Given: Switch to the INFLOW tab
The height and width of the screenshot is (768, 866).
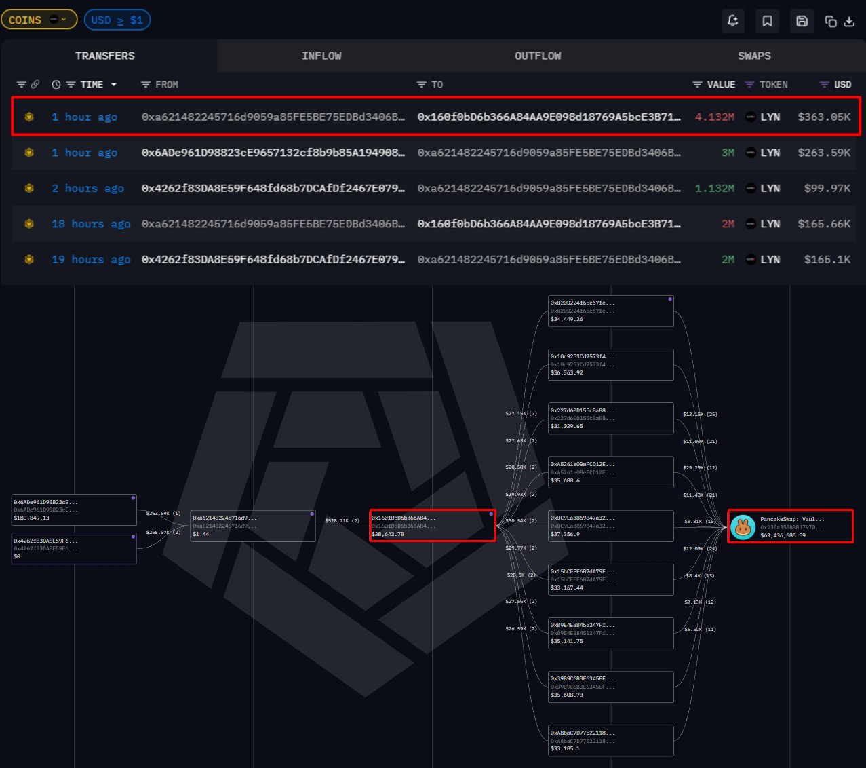Looking at the screenshot, I should tap(321, 56).
